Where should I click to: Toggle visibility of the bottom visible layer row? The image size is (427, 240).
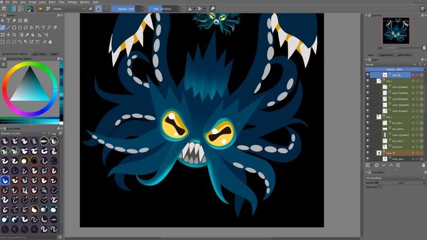[368, 159]
